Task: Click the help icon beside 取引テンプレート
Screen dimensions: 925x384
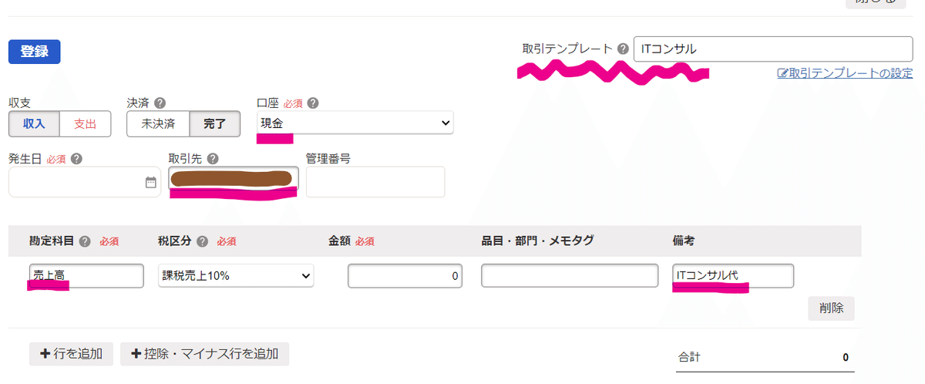Action: pos(623,49)
